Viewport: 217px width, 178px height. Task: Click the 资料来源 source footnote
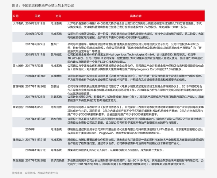point(35,173)
